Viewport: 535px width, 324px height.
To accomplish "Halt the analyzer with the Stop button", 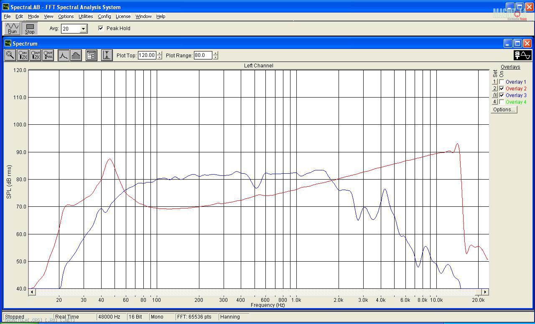I will (30, 28).
